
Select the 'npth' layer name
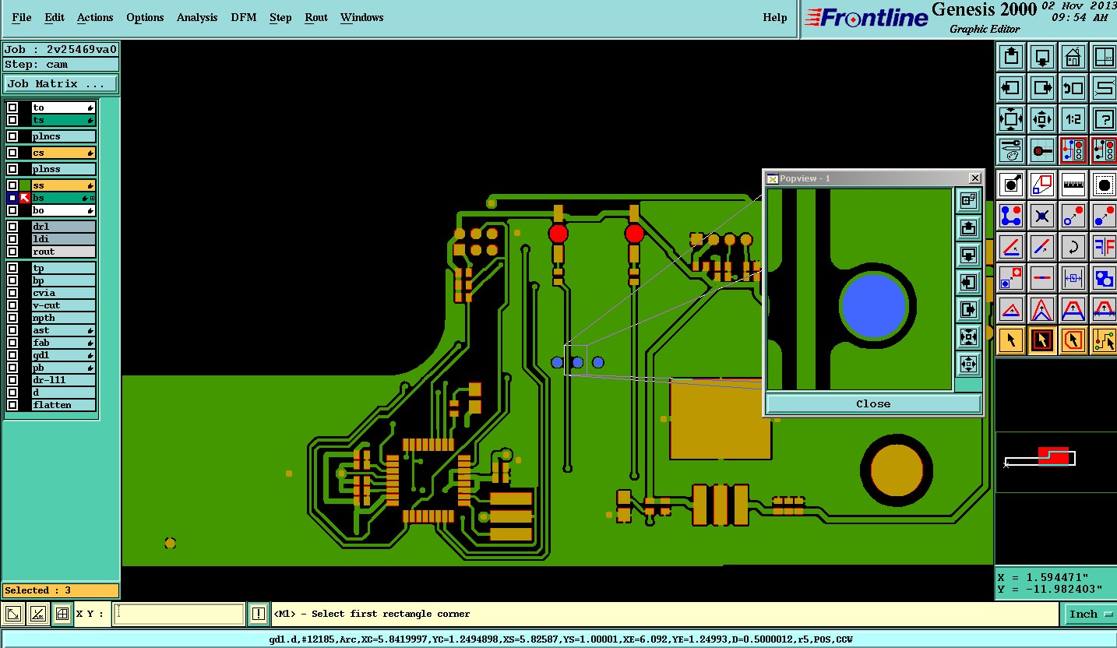tap(63, 318)
